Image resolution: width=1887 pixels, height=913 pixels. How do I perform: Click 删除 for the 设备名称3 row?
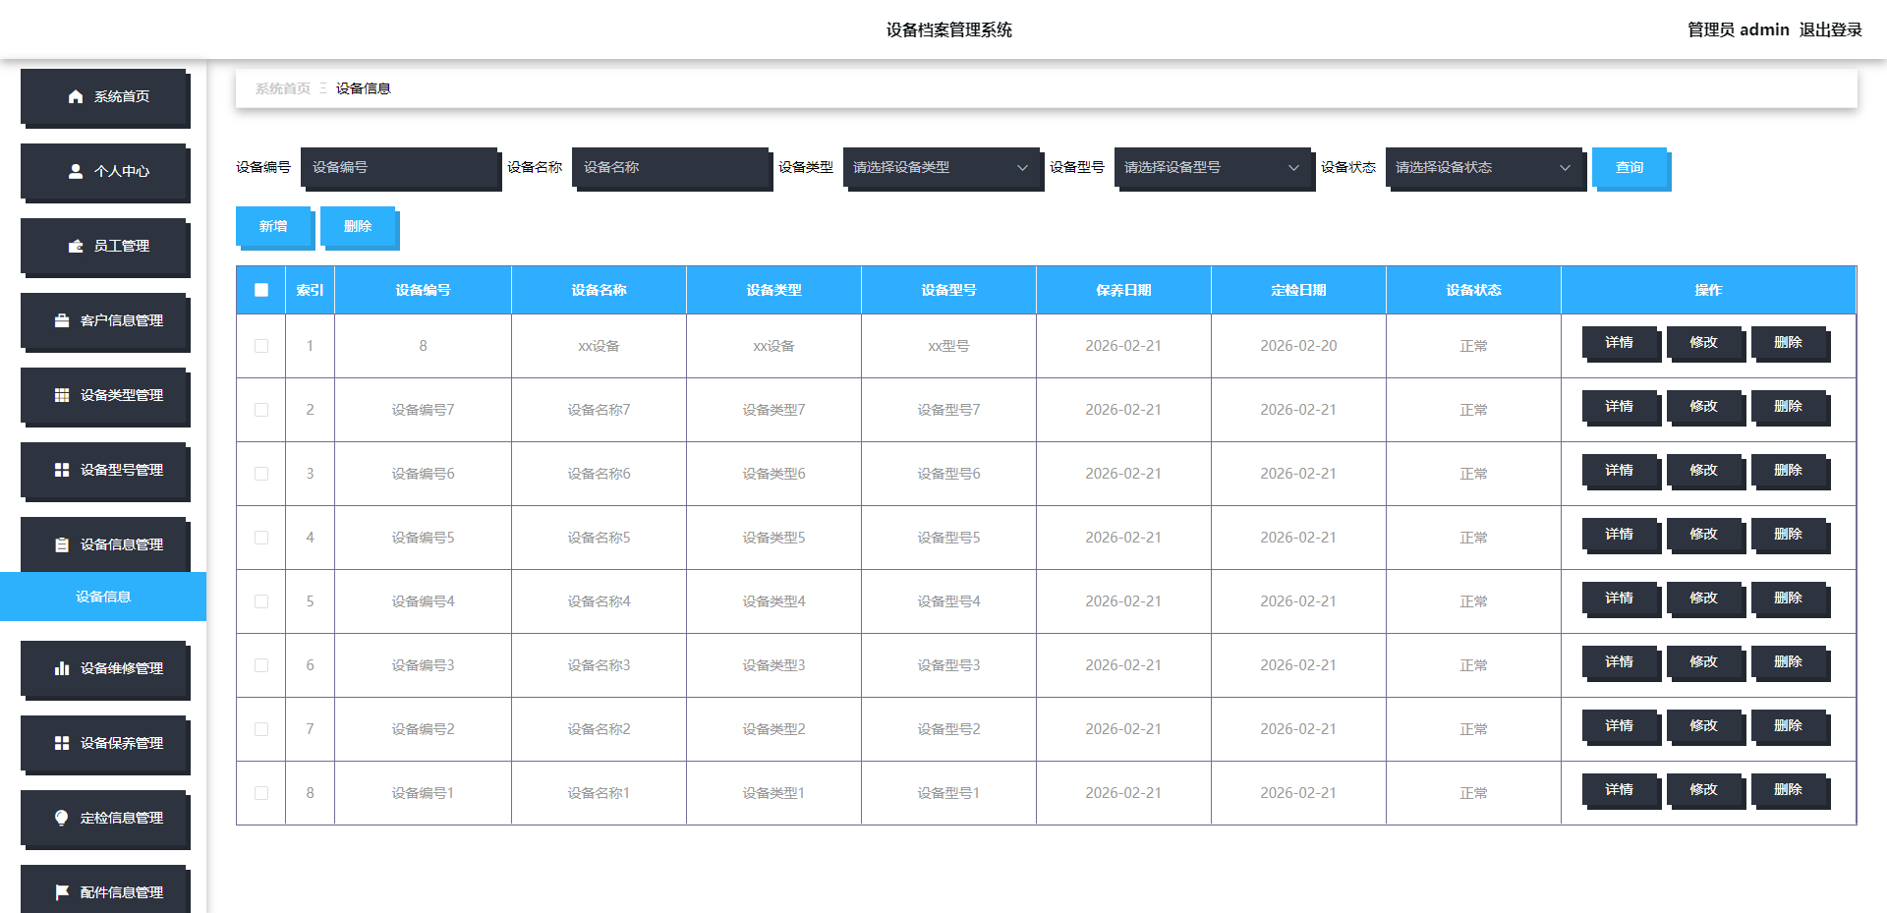pos(1789,661)
